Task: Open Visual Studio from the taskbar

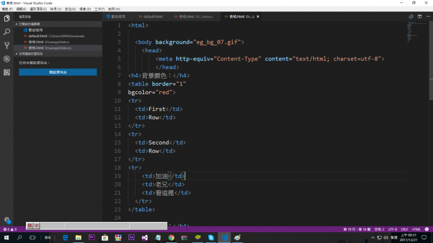Action: (145, 238)
